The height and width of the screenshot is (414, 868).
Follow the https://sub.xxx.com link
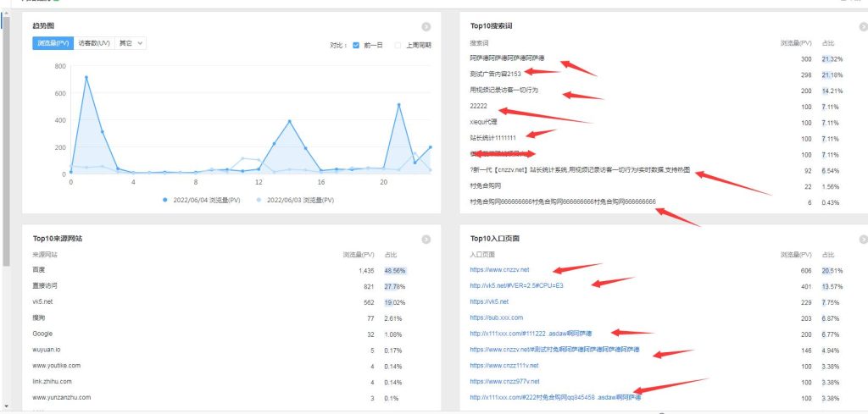point(497,317)
